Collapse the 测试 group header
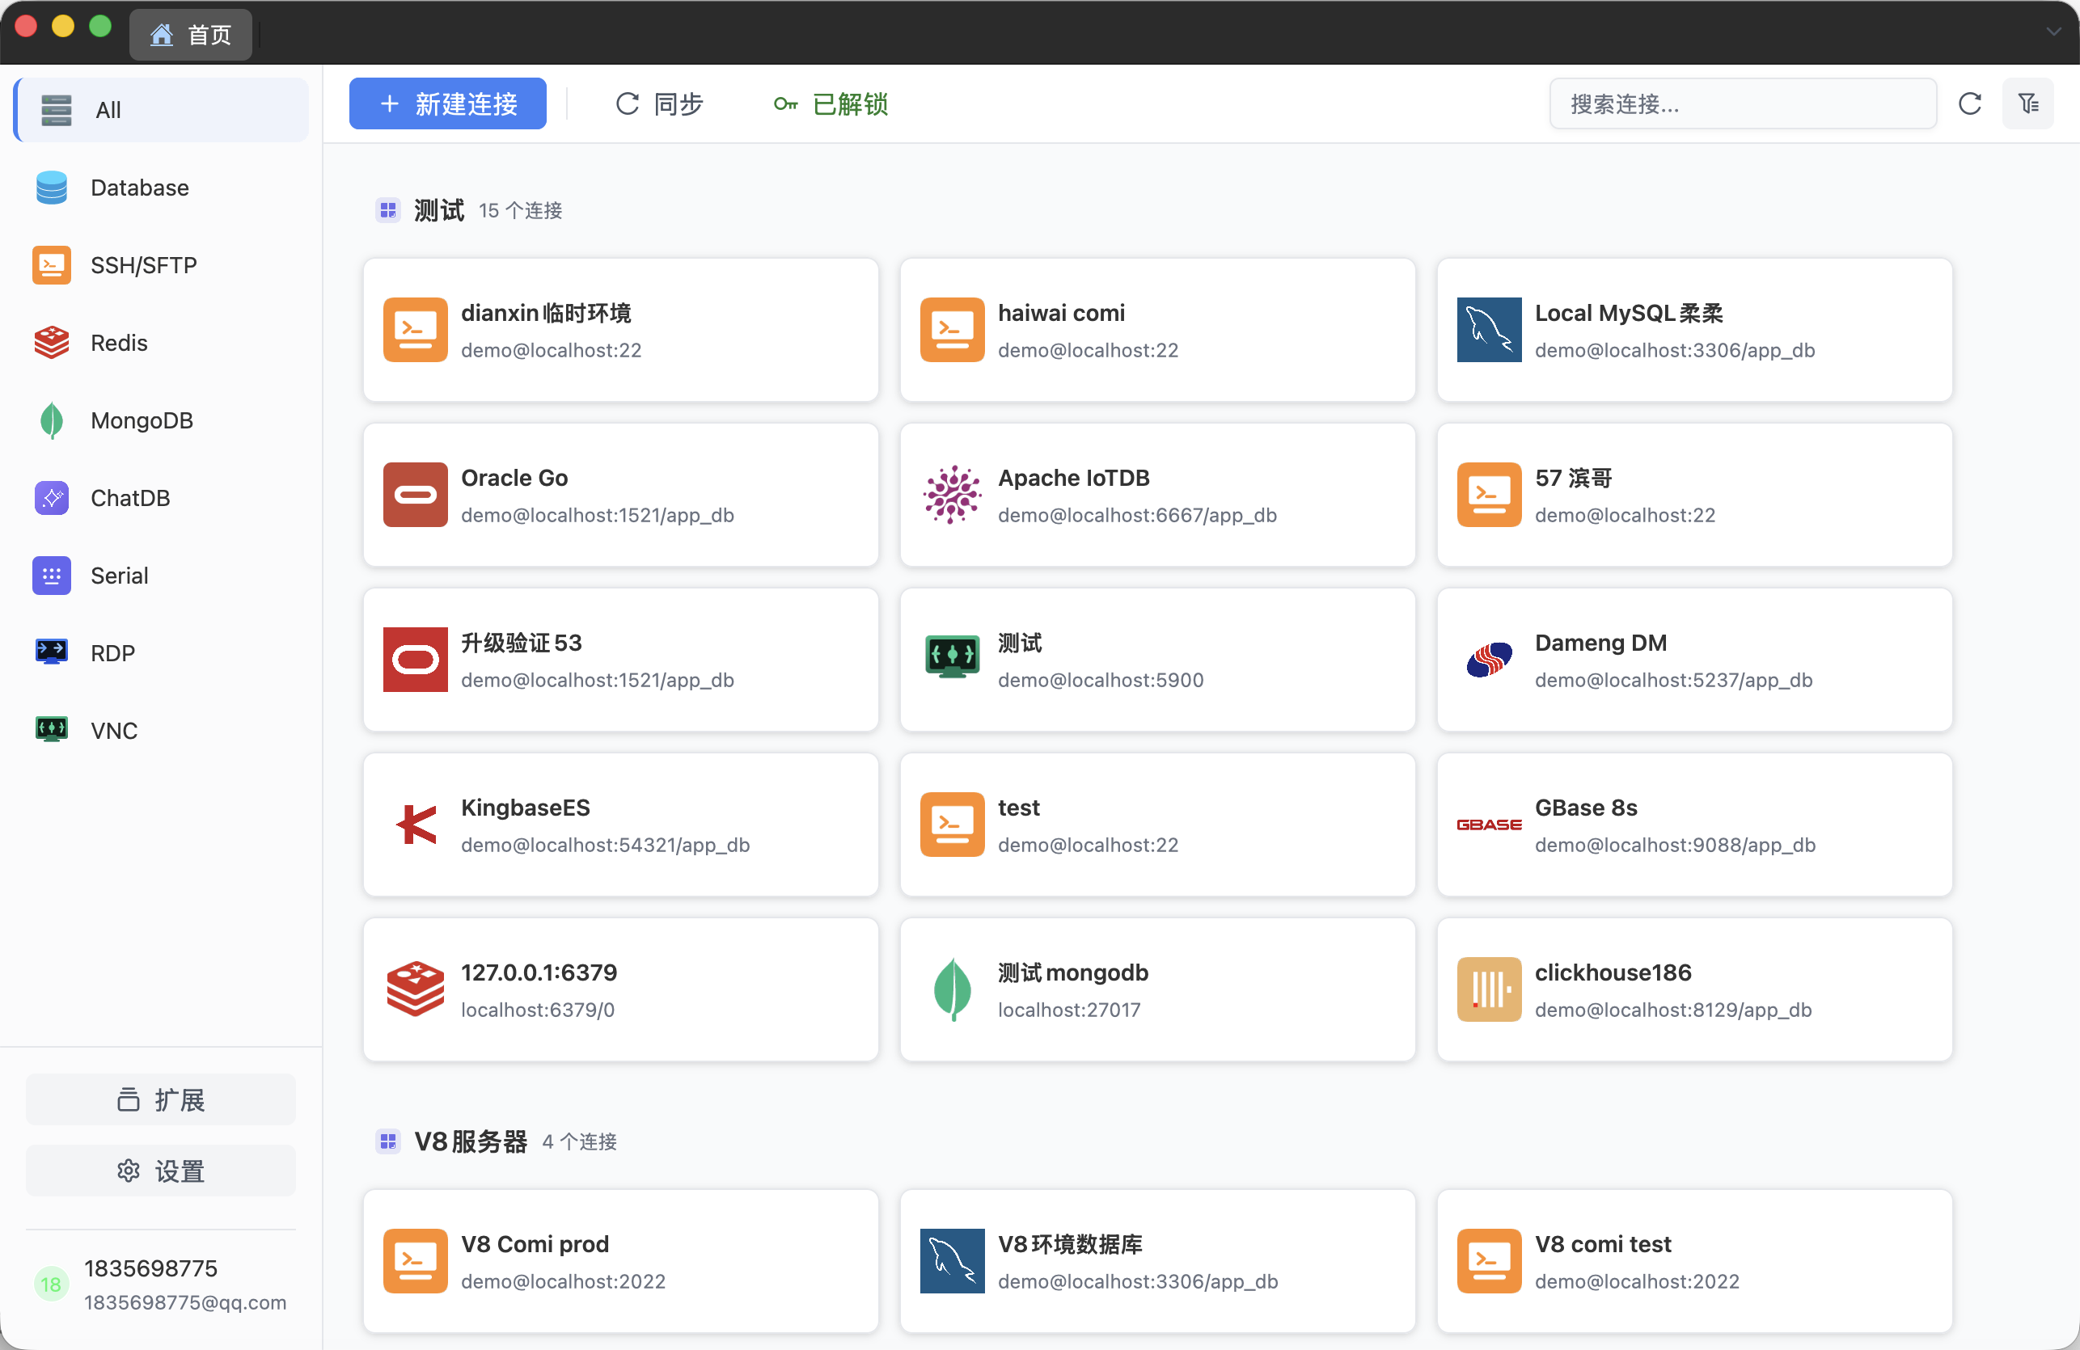This screenshot has width=2080, height=1350. tap(468, 210)
